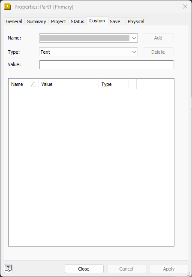Click the Close button
The image size is (192, 277).
pyautogui.click(x=84, y=269)
